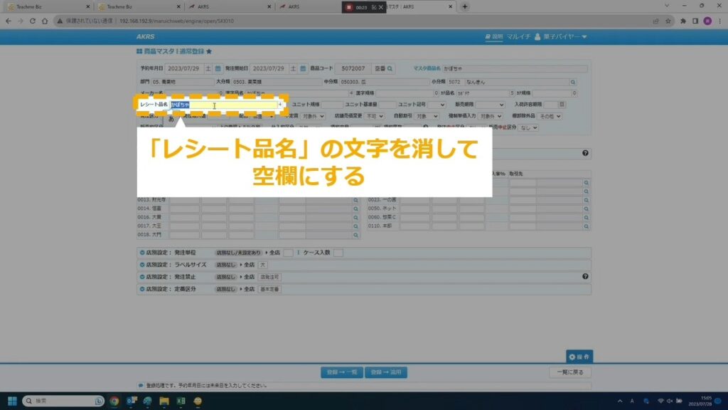Click the help icon beside 発注禁止 row
This screenshot has width=728, height=410.
(x=585, y=276)
